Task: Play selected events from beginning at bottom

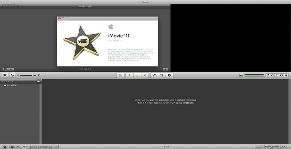Action: [18, 147]
